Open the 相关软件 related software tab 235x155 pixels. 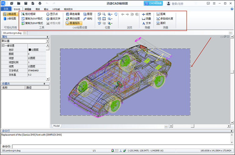pos(68,9)
